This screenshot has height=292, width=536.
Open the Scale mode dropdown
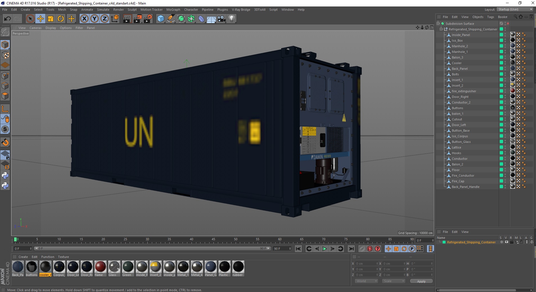[x=393, y=281]
